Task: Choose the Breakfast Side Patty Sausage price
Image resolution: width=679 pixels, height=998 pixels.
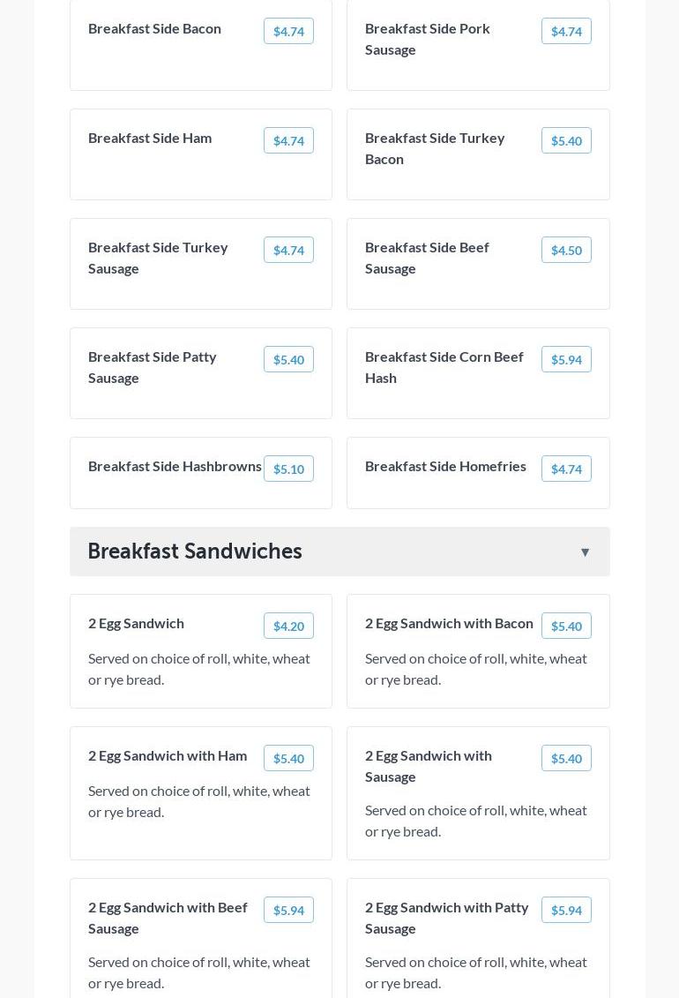Action: coord(288,360)
